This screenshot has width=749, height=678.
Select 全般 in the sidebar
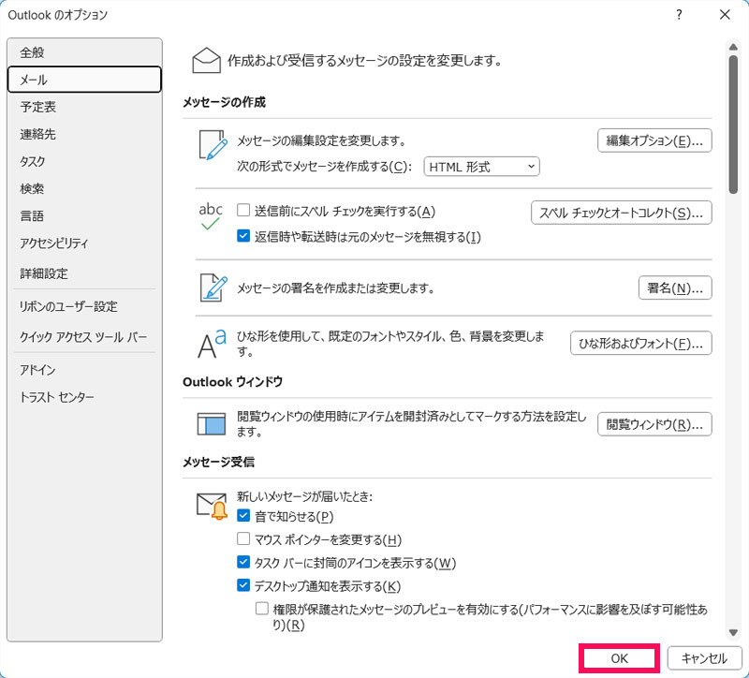pos(84,52)
